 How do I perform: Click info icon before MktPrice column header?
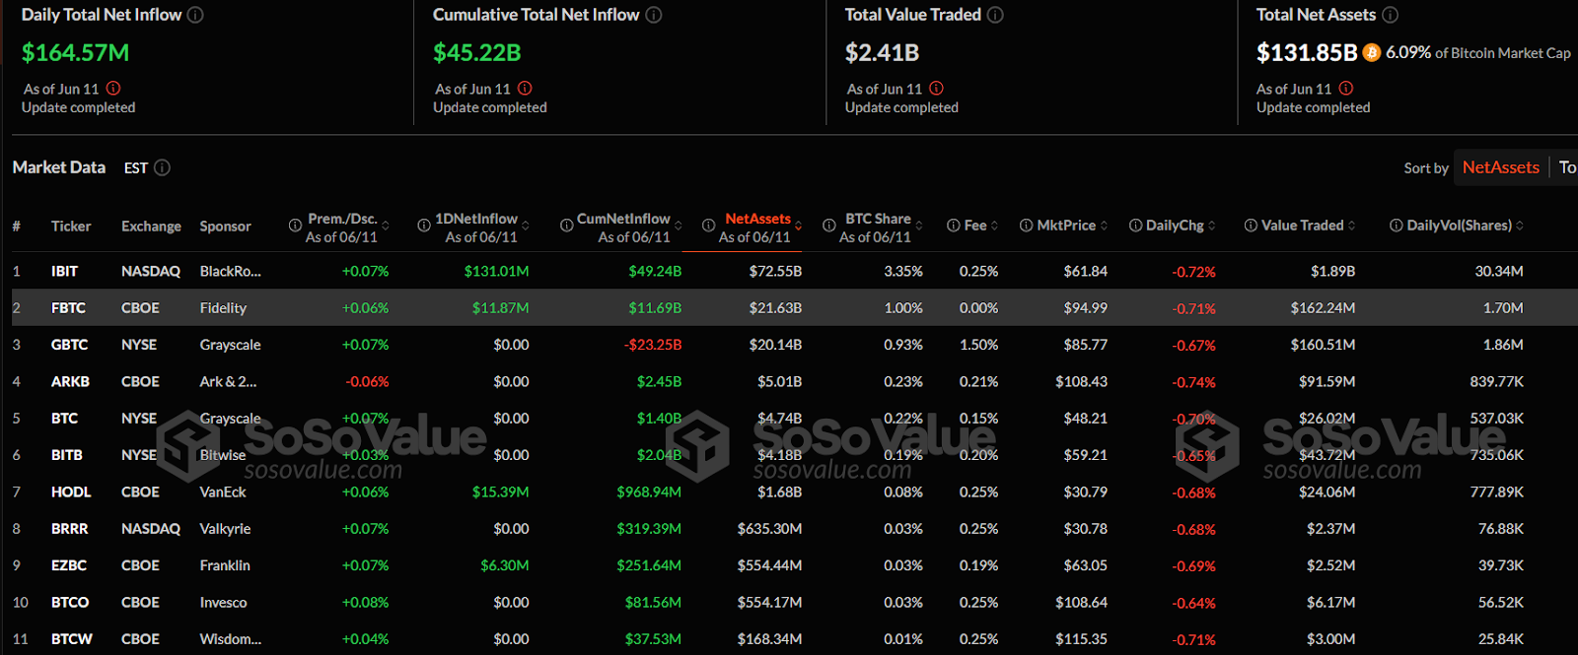tap(1026, 226)
